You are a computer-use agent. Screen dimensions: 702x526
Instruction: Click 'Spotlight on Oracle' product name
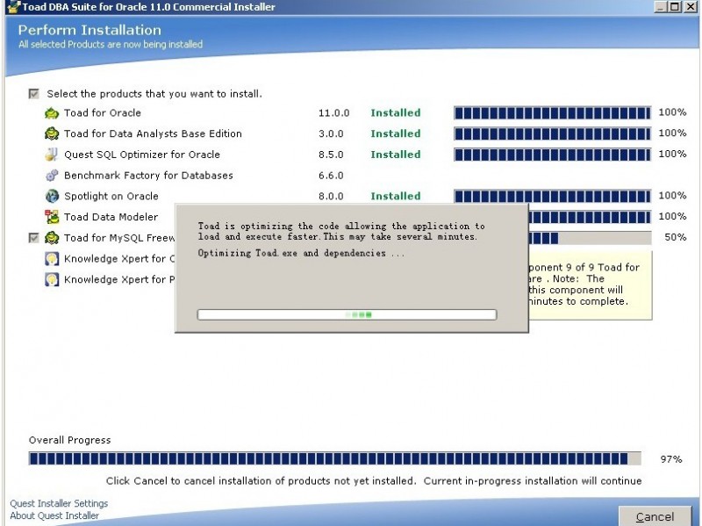click(x=111, y=196)
